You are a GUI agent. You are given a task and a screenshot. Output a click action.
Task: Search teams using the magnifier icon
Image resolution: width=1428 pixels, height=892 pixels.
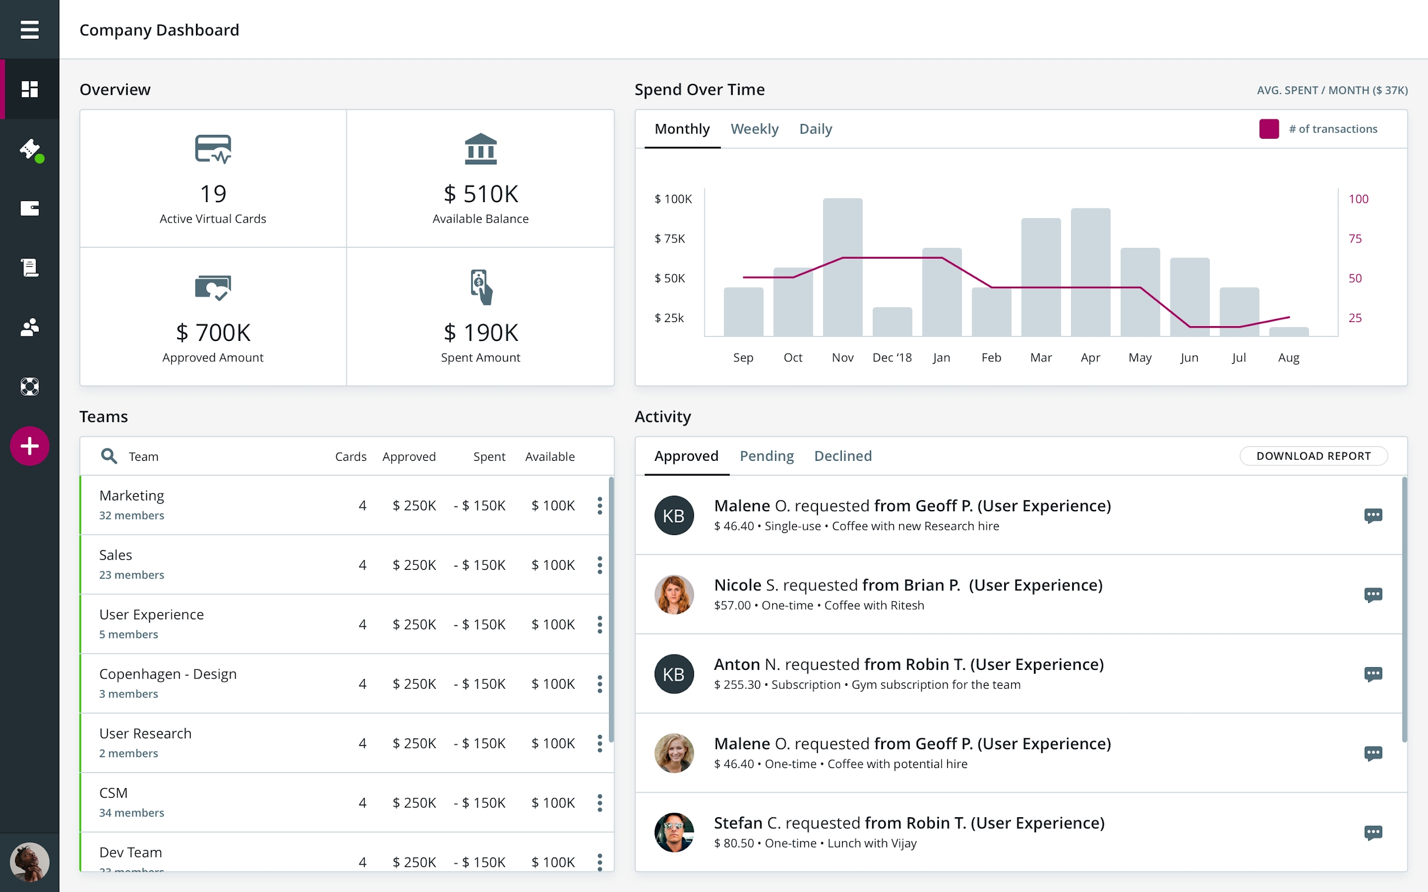click(x=109, y=456)
